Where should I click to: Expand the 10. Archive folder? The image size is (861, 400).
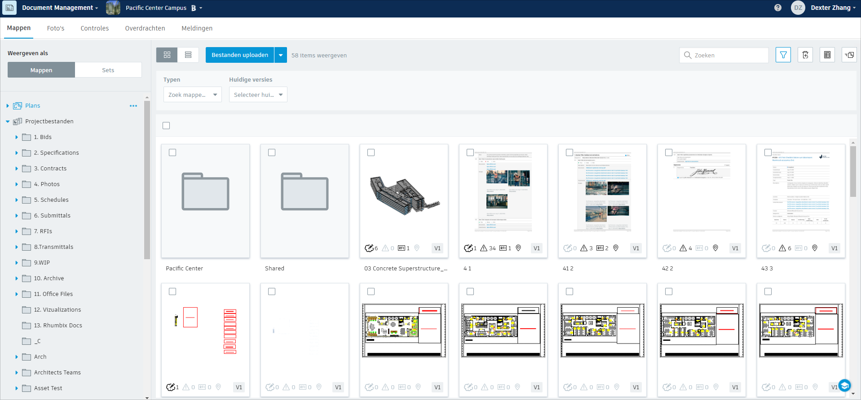tap(17, 278)
